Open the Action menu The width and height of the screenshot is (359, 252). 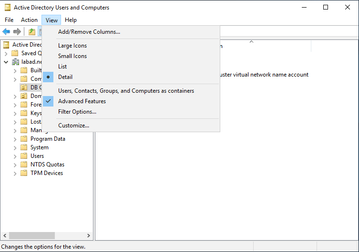coord(29,20)
